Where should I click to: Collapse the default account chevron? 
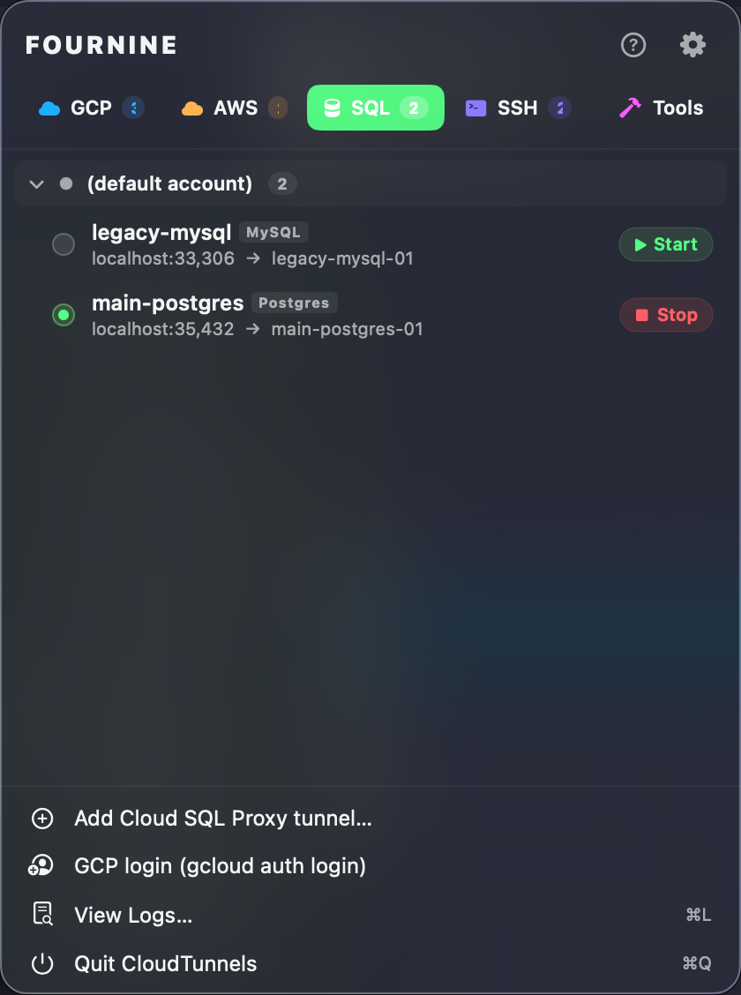coord(37,184)
